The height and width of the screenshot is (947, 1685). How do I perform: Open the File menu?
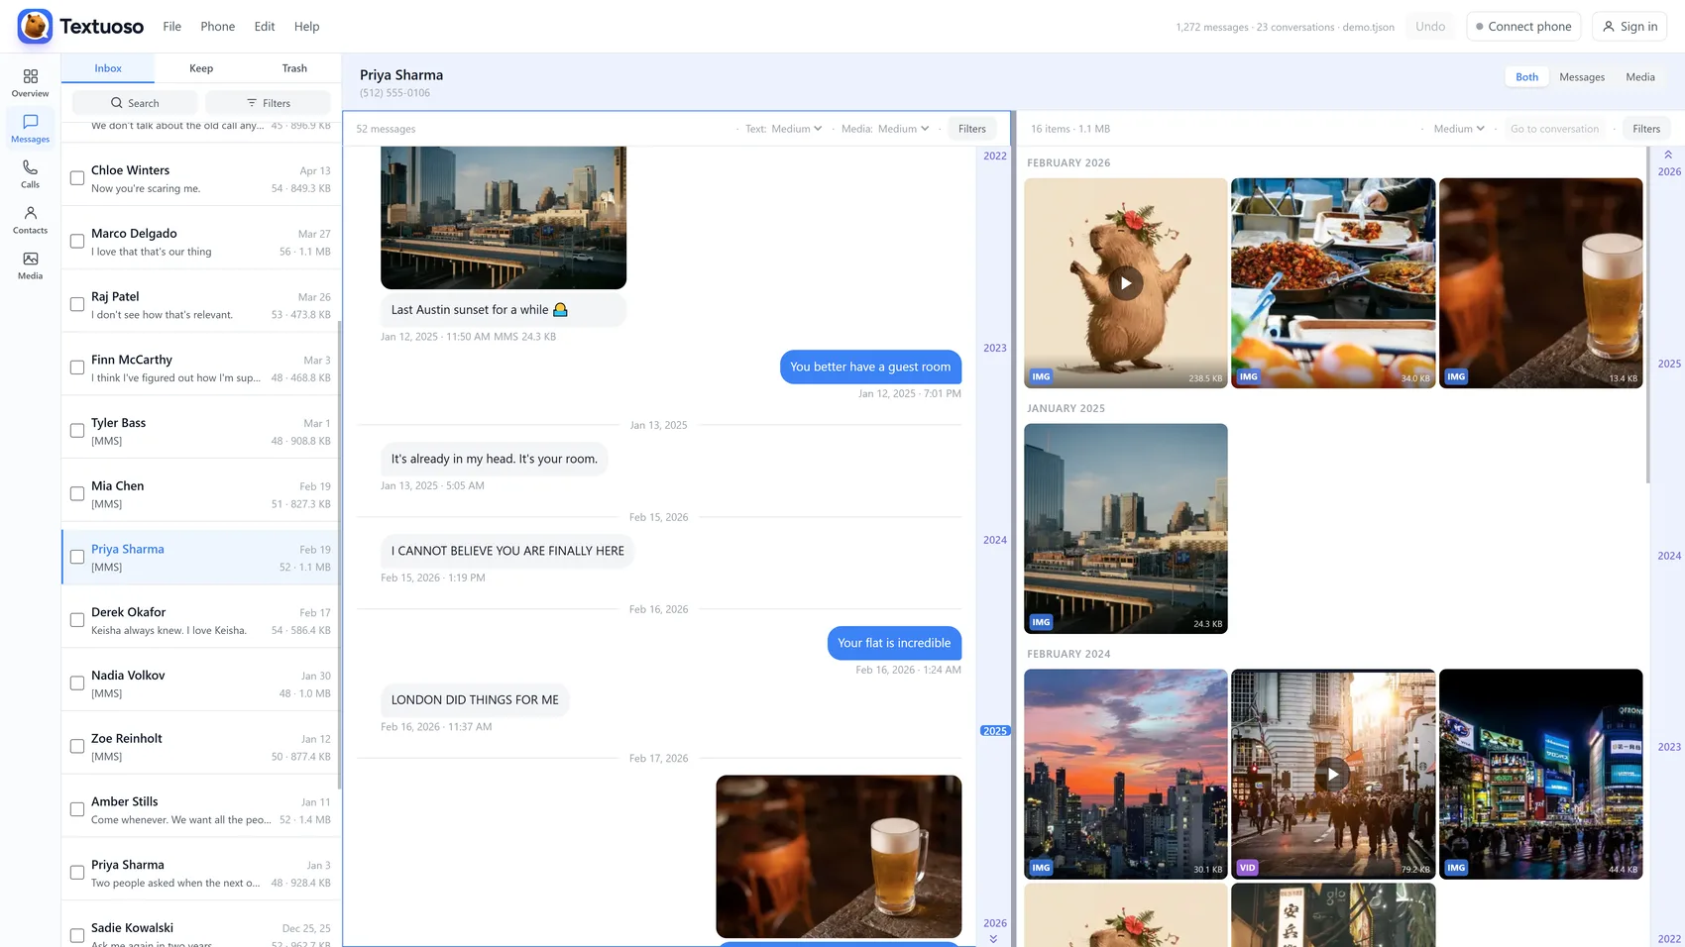pyautogui.click(x=171, y=27)
